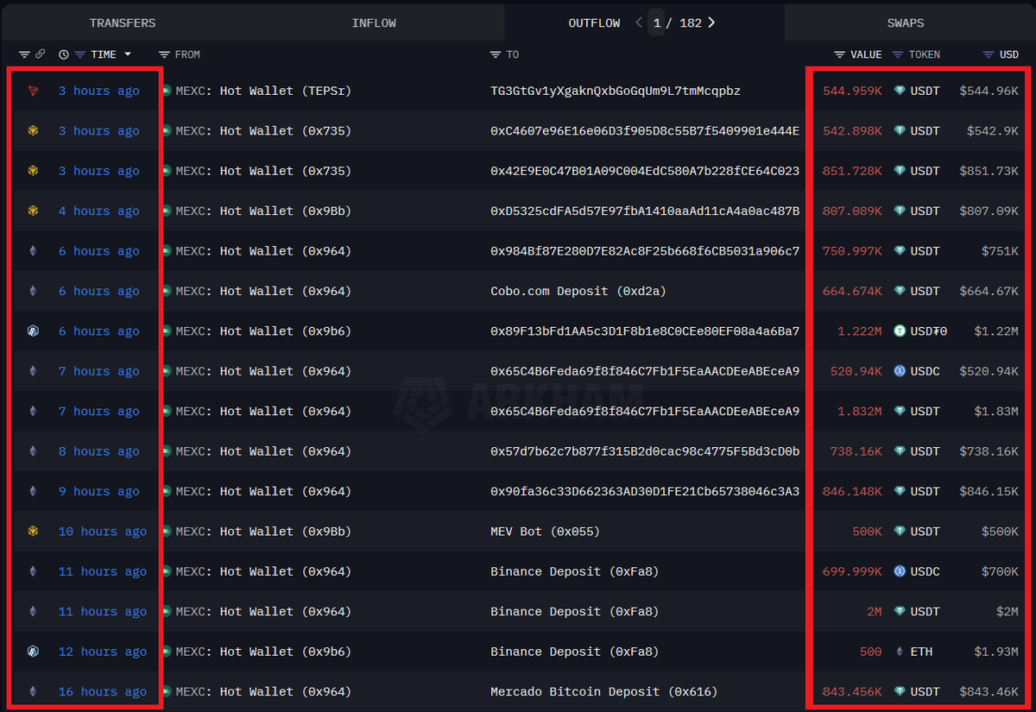This screenshot has height=712, width=1036.
Task: Open address 0xC4607e96E16e06D3f905D8c55B7f5409901e444E
Action: tap(645, 131)
